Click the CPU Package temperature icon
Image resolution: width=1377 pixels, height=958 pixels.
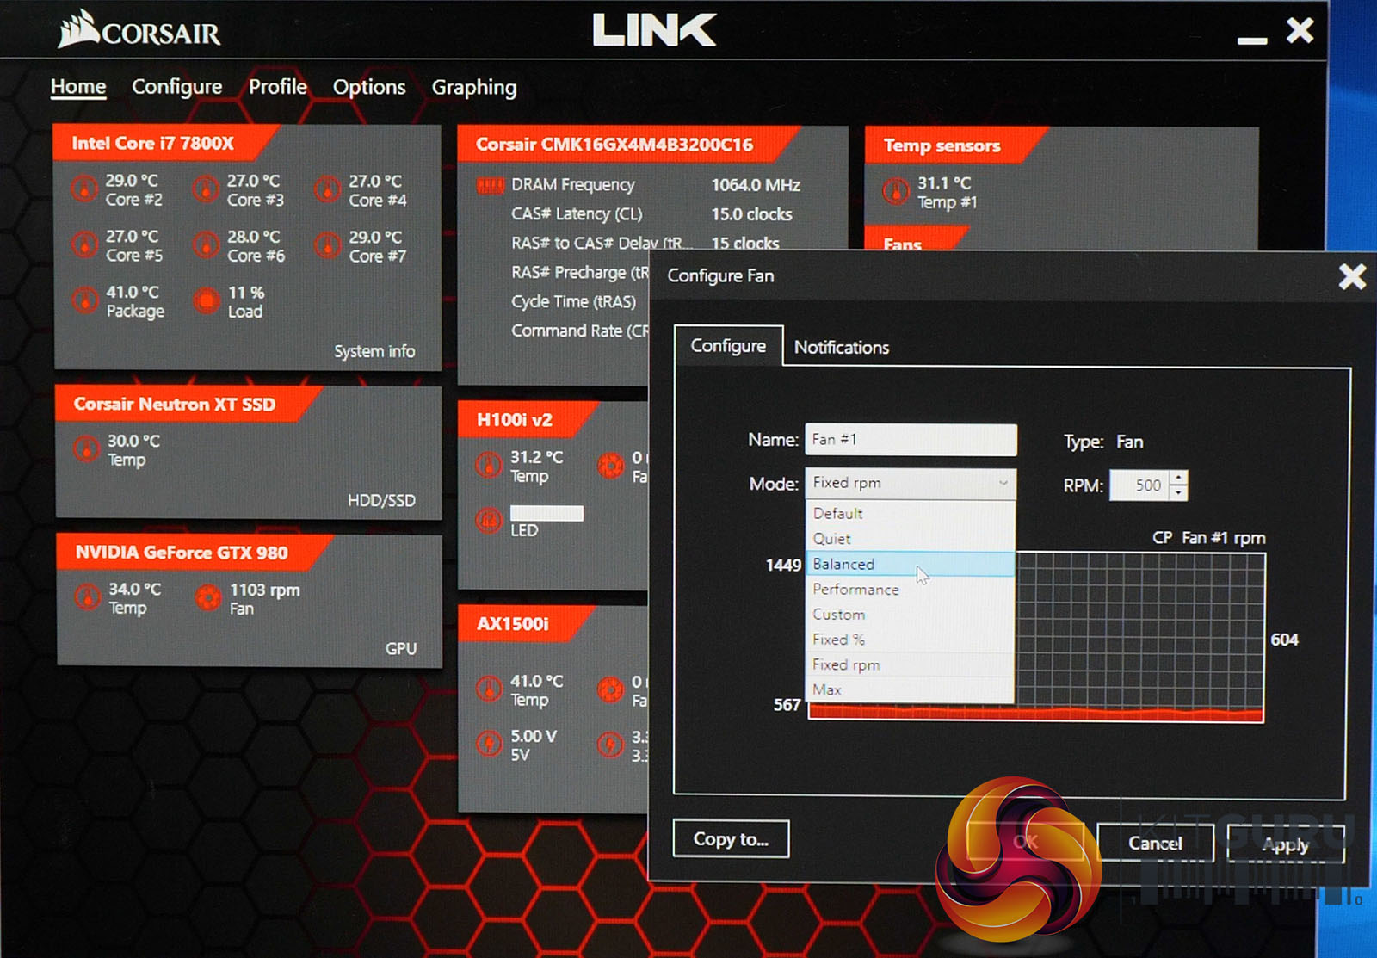[x=84, y=300]
